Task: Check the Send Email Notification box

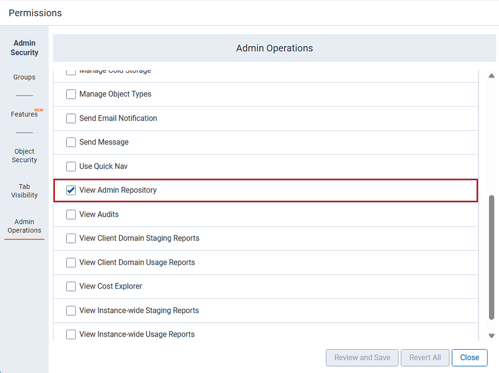Action: [71, 118]
